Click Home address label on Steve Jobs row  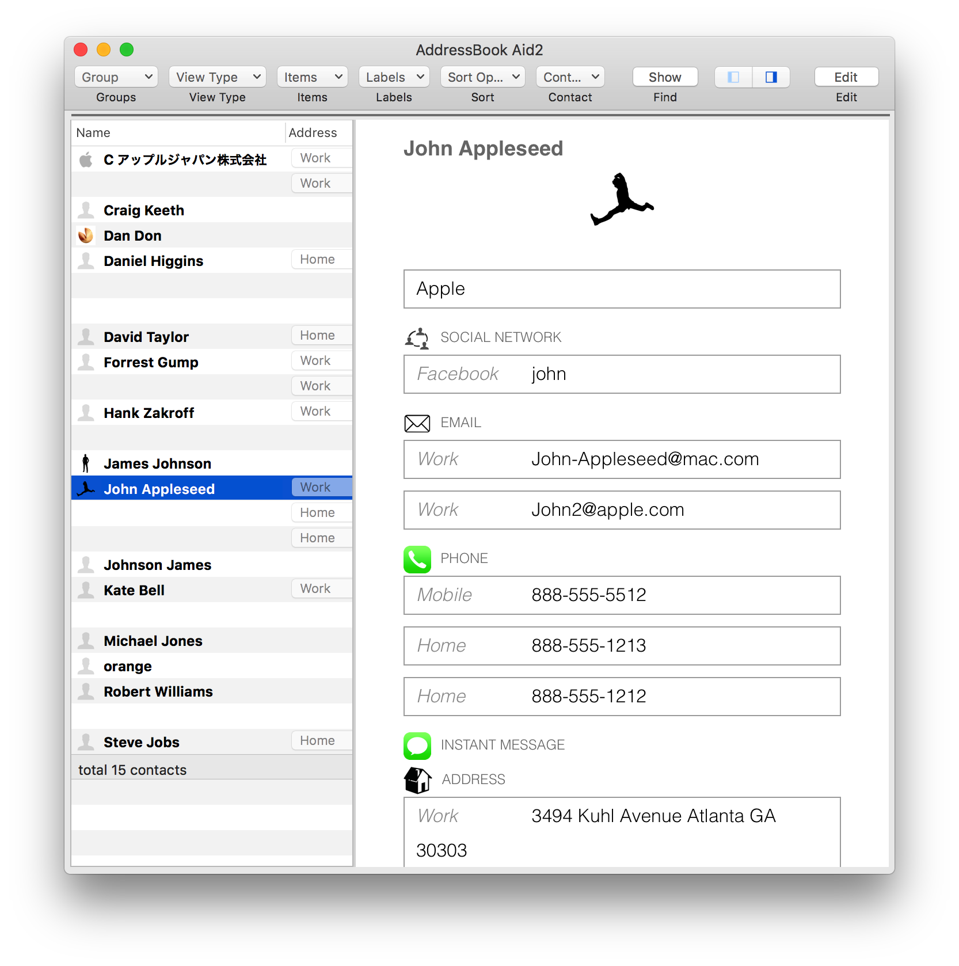[x=322, y=741]
